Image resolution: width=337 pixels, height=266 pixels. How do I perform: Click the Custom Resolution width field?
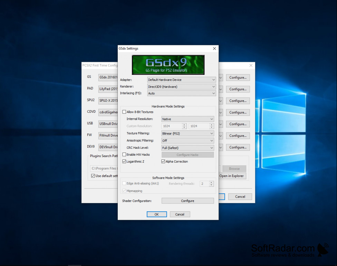point(172,126)
